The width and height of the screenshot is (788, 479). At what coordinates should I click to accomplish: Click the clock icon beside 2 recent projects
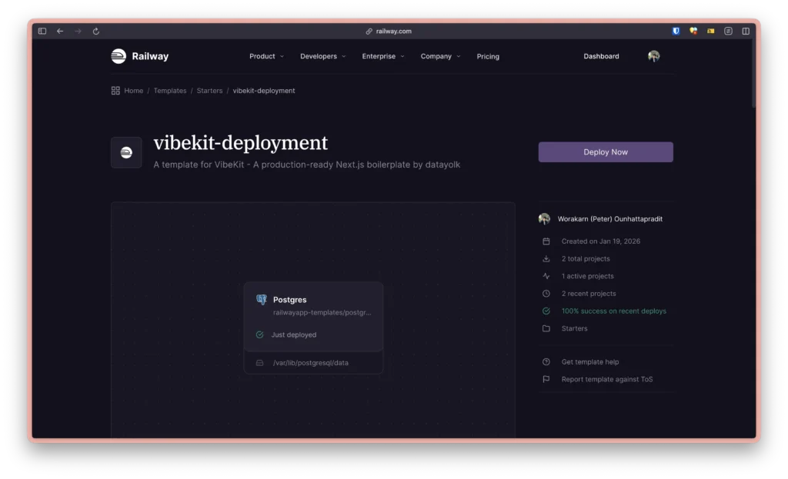coord(546,293)
